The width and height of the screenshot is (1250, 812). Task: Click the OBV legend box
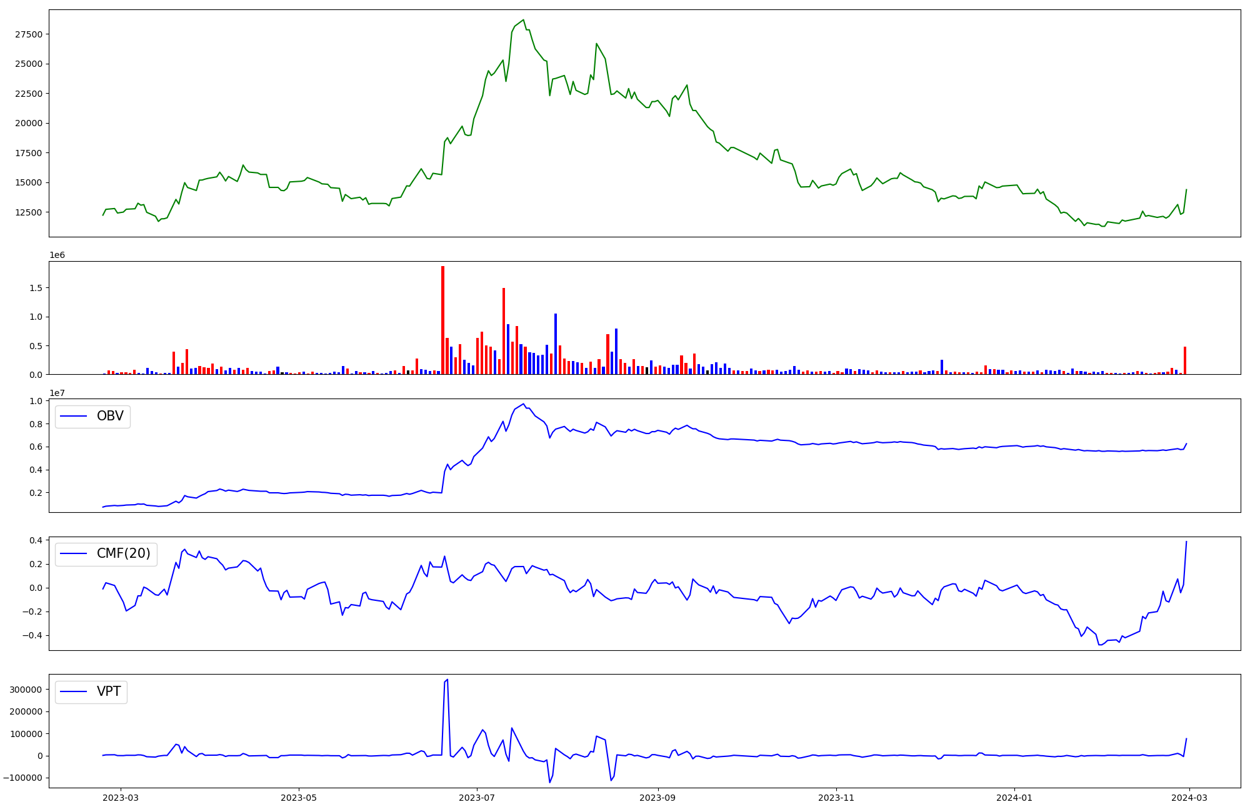(x=92, y=416)
